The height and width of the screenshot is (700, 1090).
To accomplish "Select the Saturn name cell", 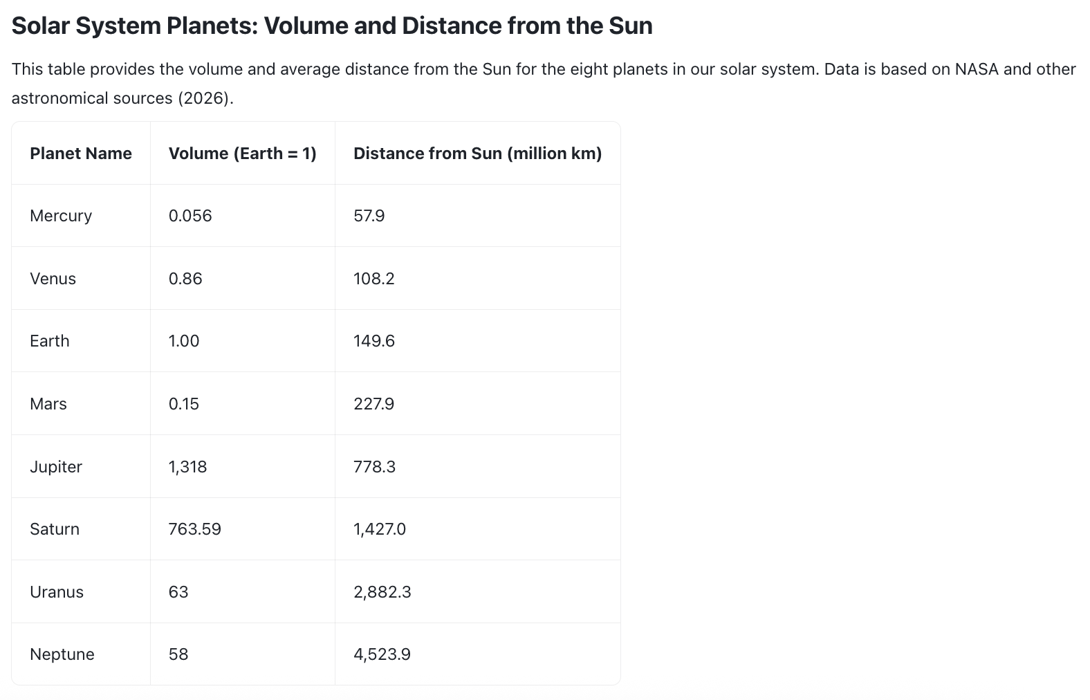I will pyautogui.click(x=54, y=529).
